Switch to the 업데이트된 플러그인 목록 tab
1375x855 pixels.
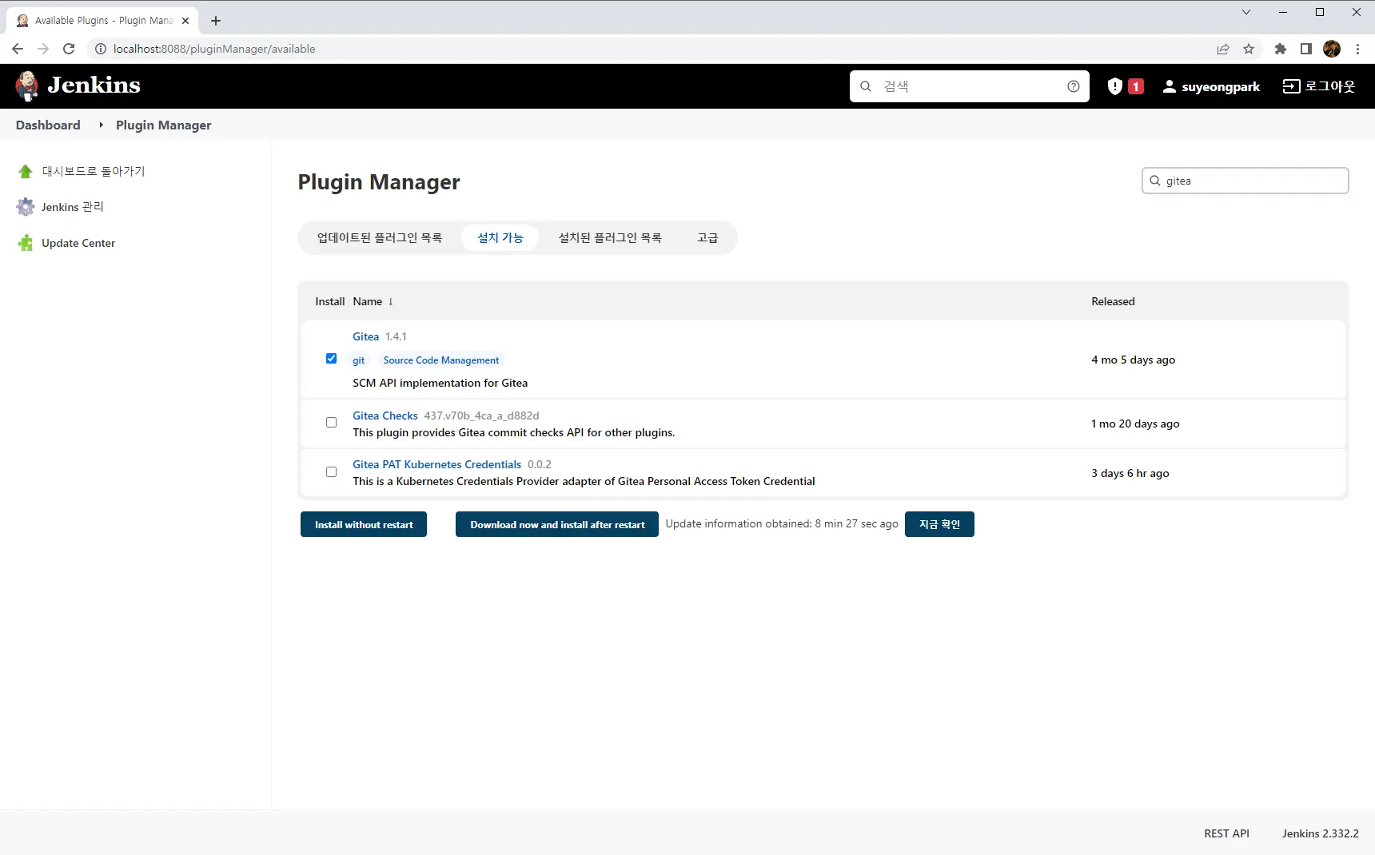[380, 237]
